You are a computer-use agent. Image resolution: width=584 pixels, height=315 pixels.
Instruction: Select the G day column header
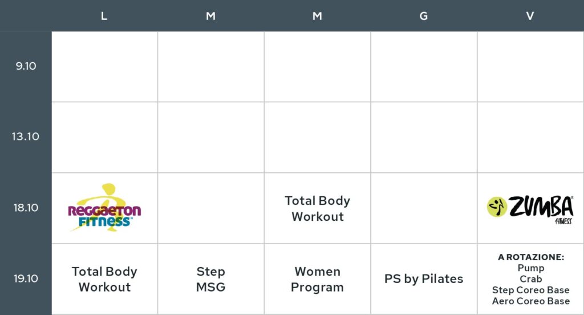424,16
